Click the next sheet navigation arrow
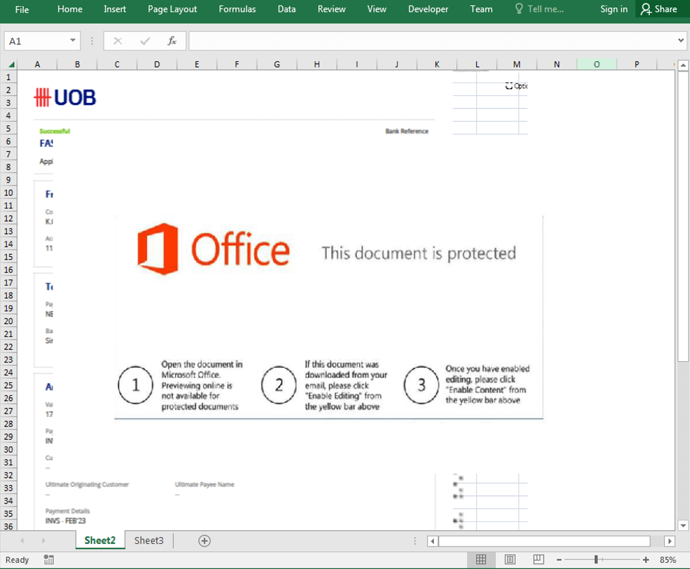The image size is (690, 569). [x=43, y=540]
